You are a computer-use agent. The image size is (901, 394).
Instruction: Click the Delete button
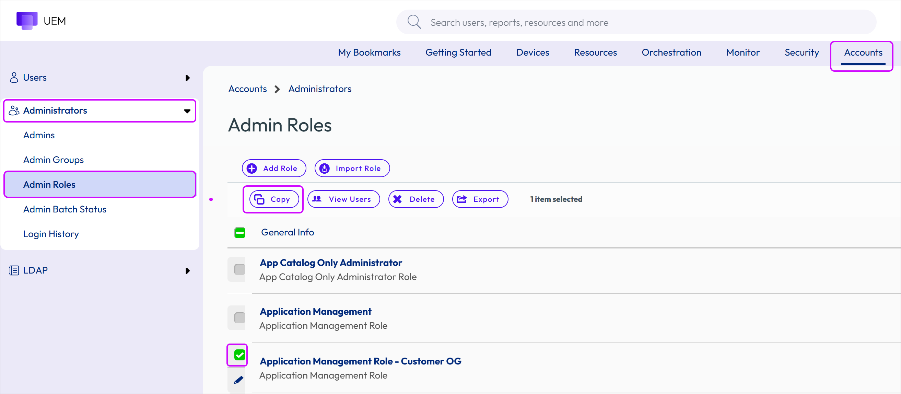pos(416,199)
